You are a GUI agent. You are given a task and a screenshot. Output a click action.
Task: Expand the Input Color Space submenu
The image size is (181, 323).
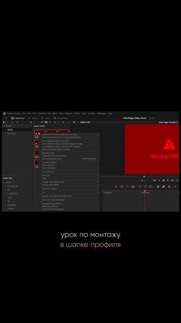(x=69, y=188)
